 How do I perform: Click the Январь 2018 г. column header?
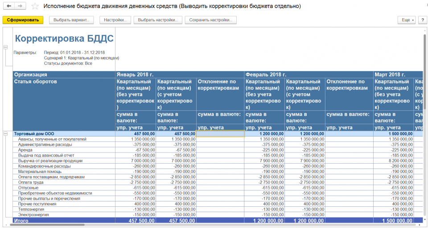pyautogui.click(x=179, y=74)
